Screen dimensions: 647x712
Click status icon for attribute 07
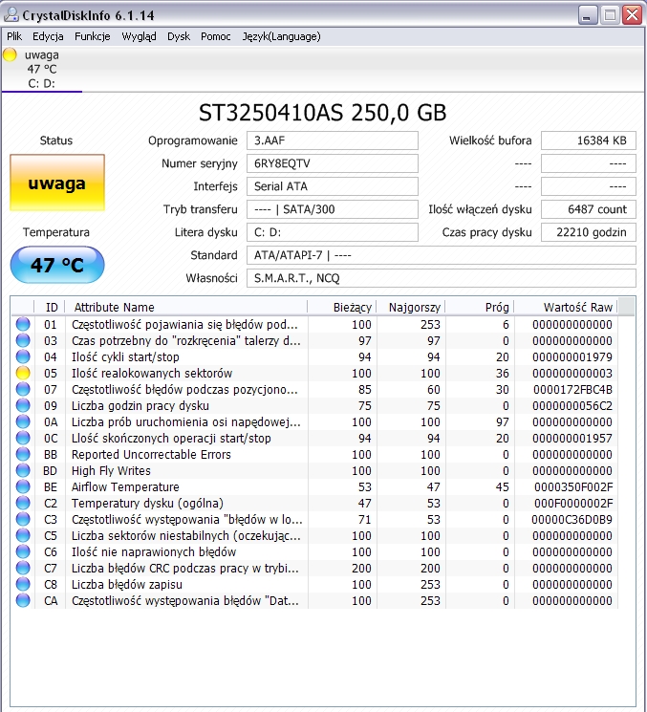click(x=23, y=389)
